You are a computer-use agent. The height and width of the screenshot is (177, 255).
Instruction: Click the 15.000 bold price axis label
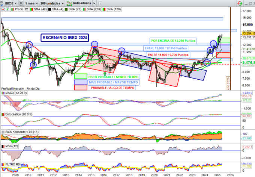pyautogui.click(x=247, y=24)
